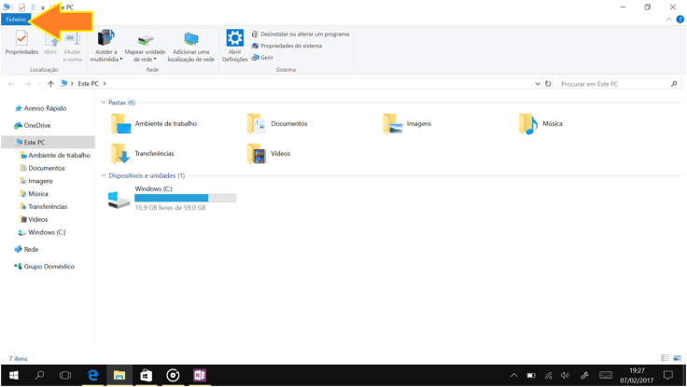Select the Música folder icon
This screenshot has height=387, width=687.
tap(528, 123)
